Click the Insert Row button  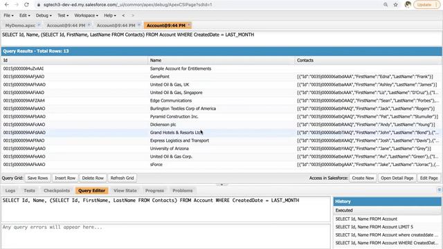click(65, 178)
